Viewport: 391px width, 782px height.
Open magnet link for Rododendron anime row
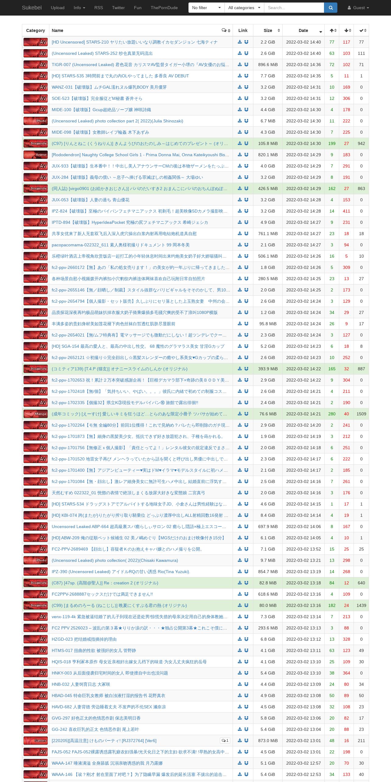(x=246, y=155)
